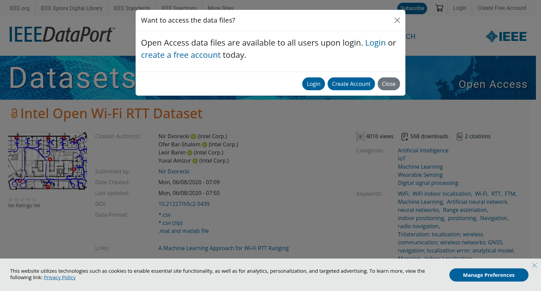This screenshot has height=291, width=541.
Task: Open the Wearable Sensing category
Action: tap(420, 175)
